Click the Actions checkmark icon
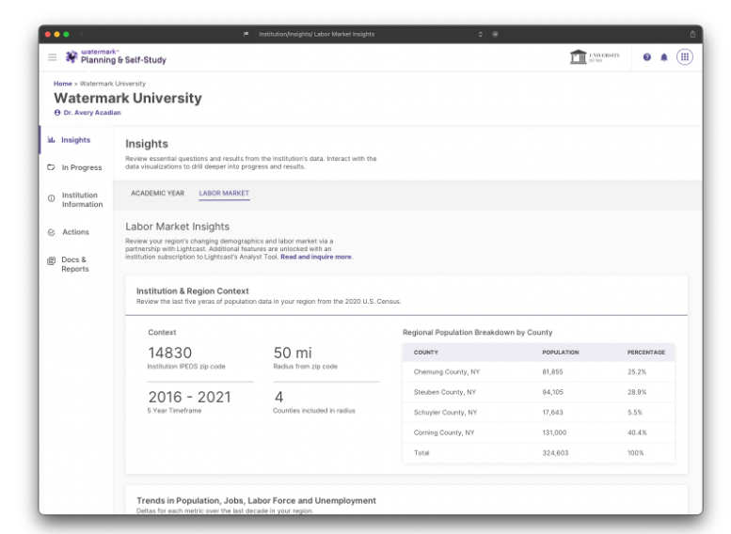731x534 pixels. pyautogui.click(x=52, y=232)
